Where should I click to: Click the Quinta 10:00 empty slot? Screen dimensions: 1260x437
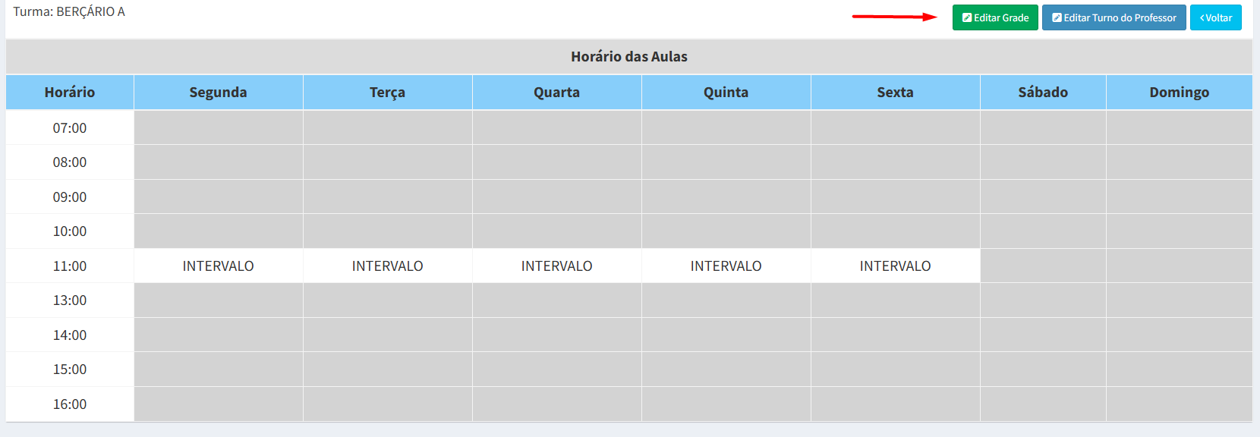point(726,231)
